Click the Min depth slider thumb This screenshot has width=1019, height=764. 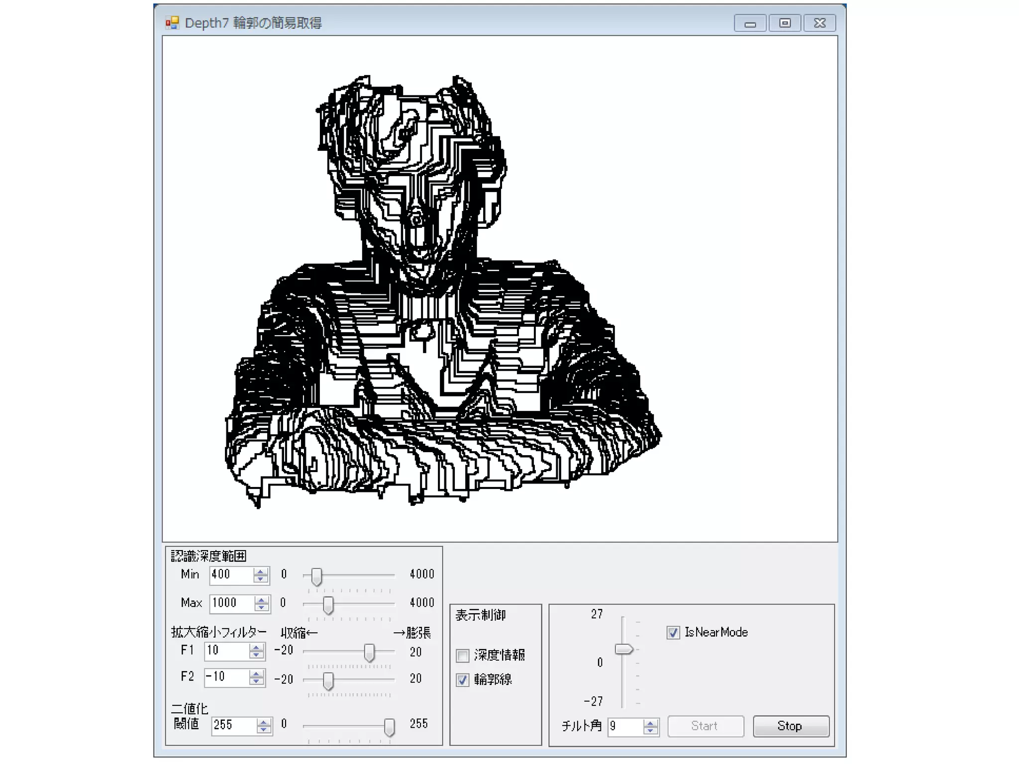pos(316,576)
